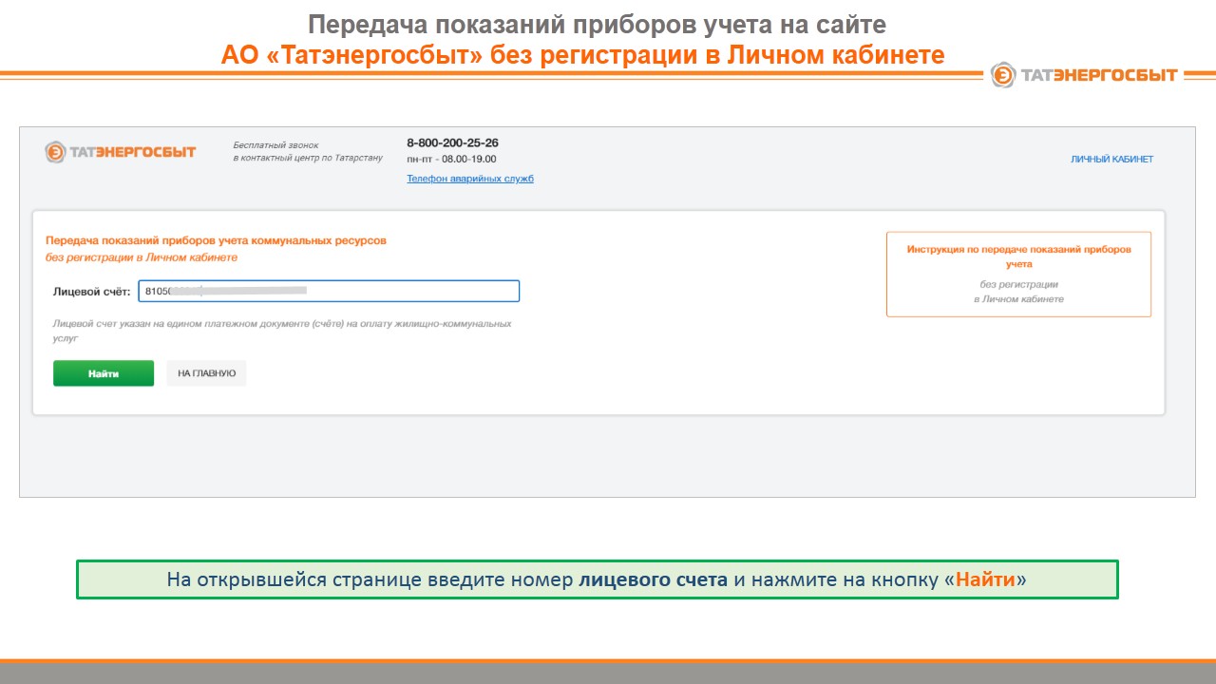Open the ЛИЧНЫЙ КАБИНЕТ link

point(1111,160)
